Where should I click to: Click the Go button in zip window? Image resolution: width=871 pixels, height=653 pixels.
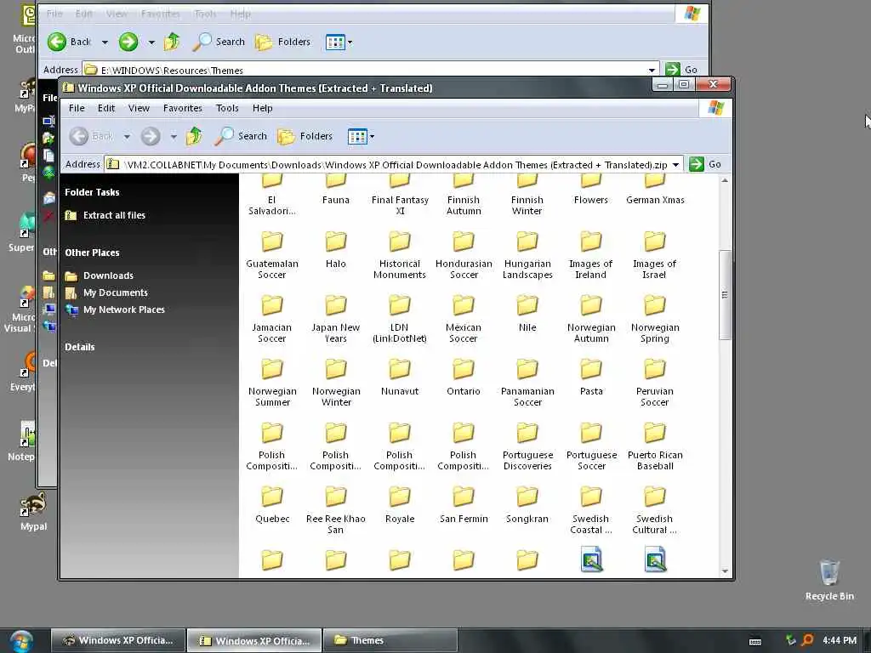point(705,164)
